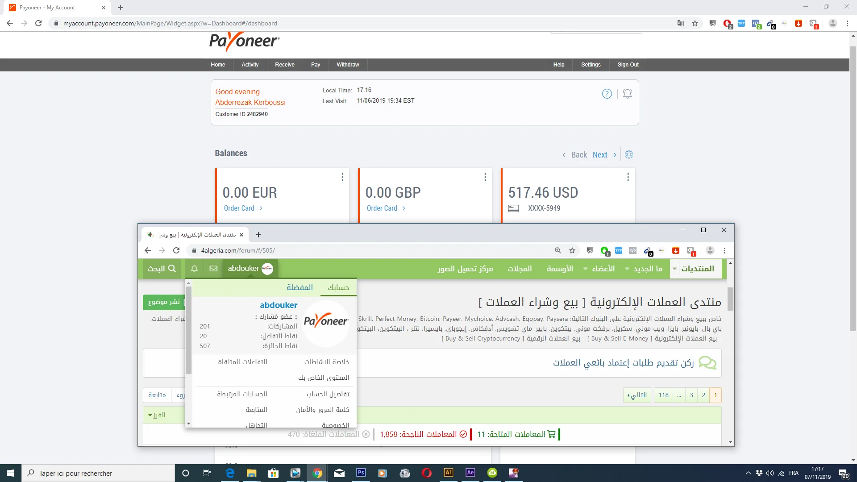Click the forum search magnifier icon

click(172, 269)
